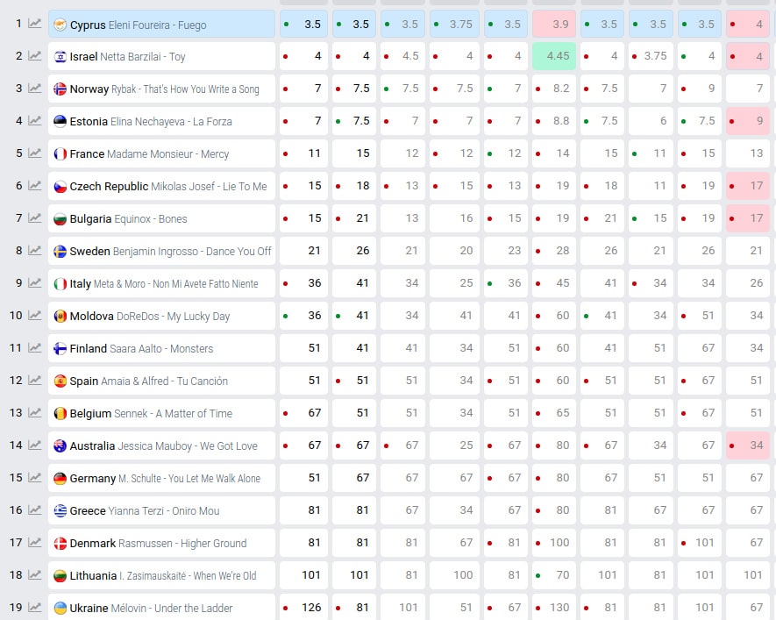This screenshot has height=620, width=776.
Task: Open Moldova DoReDos - My Lucky Day entry
Action: [x=161, y=316]
